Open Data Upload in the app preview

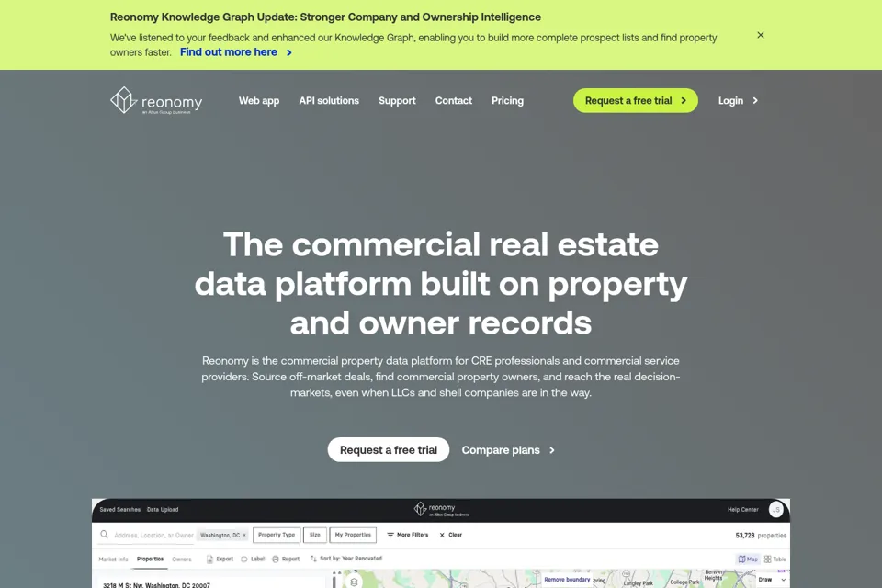163,510
